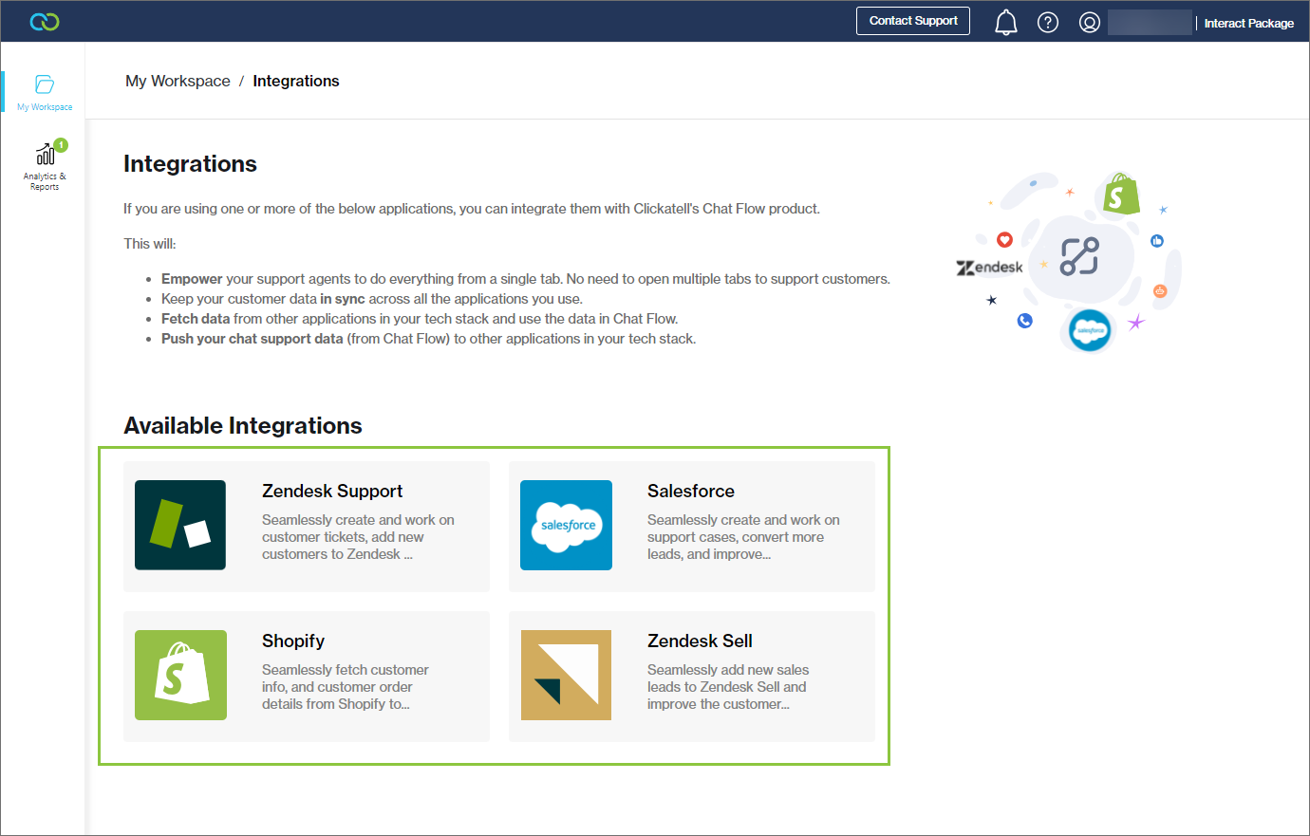Open My Workspace from the sidebar
This screenshot has height=836, width=1310.
click(45, 92)
